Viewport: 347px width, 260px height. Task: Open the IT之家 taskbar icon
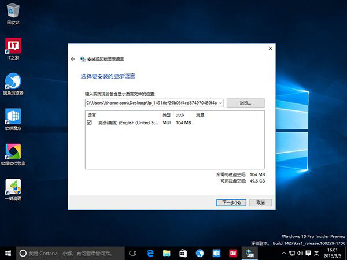click(233, 254)
